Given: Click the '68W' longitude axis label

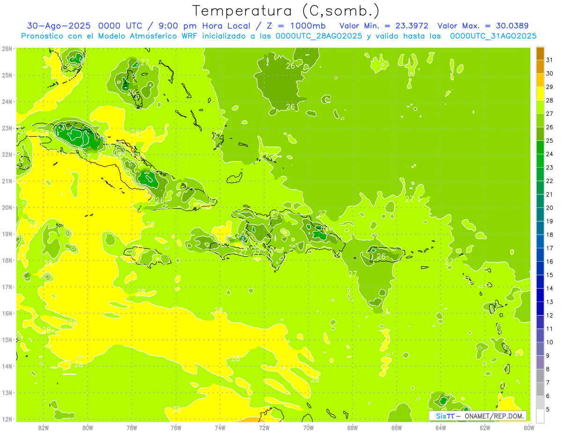Looking at the screenshot, I should click(353, 427).
